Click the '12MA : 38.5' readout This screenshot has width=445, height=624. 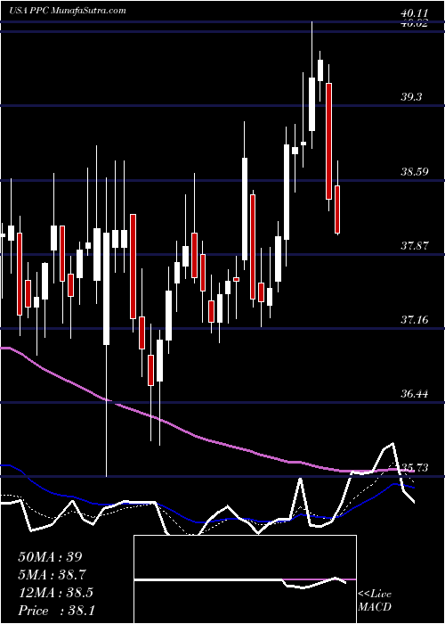tap(55, 593)
